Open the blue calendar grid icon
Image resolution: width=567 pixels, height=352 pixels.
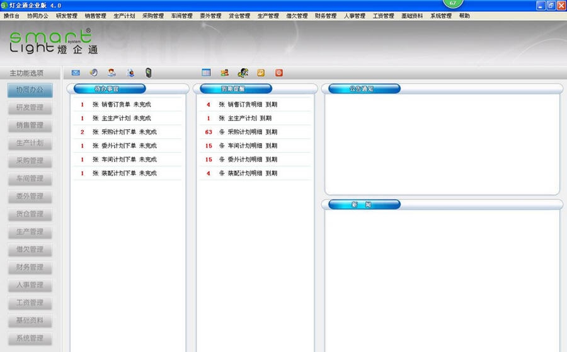click(x=206, y=73)
